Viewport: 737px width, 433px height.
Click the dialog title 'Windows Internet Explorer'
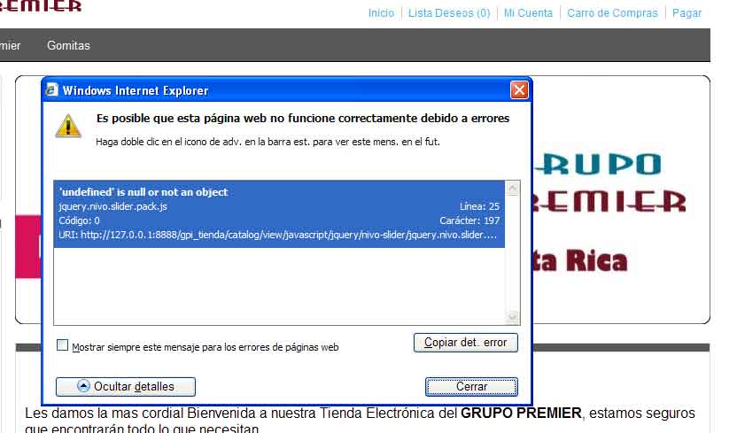pos(136,90)
